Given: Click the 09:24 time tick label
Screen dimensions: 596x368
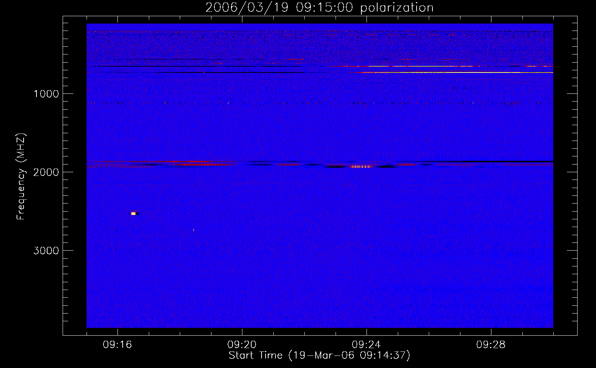Looking at the screenshot, I should (367, 345).
